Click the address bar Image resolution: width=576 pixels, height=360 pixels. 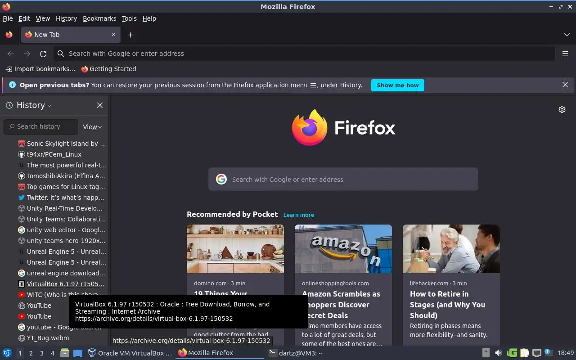pyautogui.click(x=304, y=54)
